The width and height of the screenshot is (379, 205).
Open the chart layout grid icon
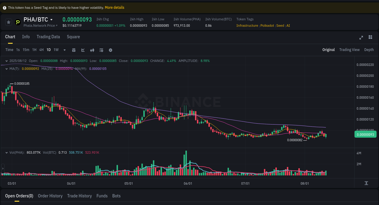370,37
